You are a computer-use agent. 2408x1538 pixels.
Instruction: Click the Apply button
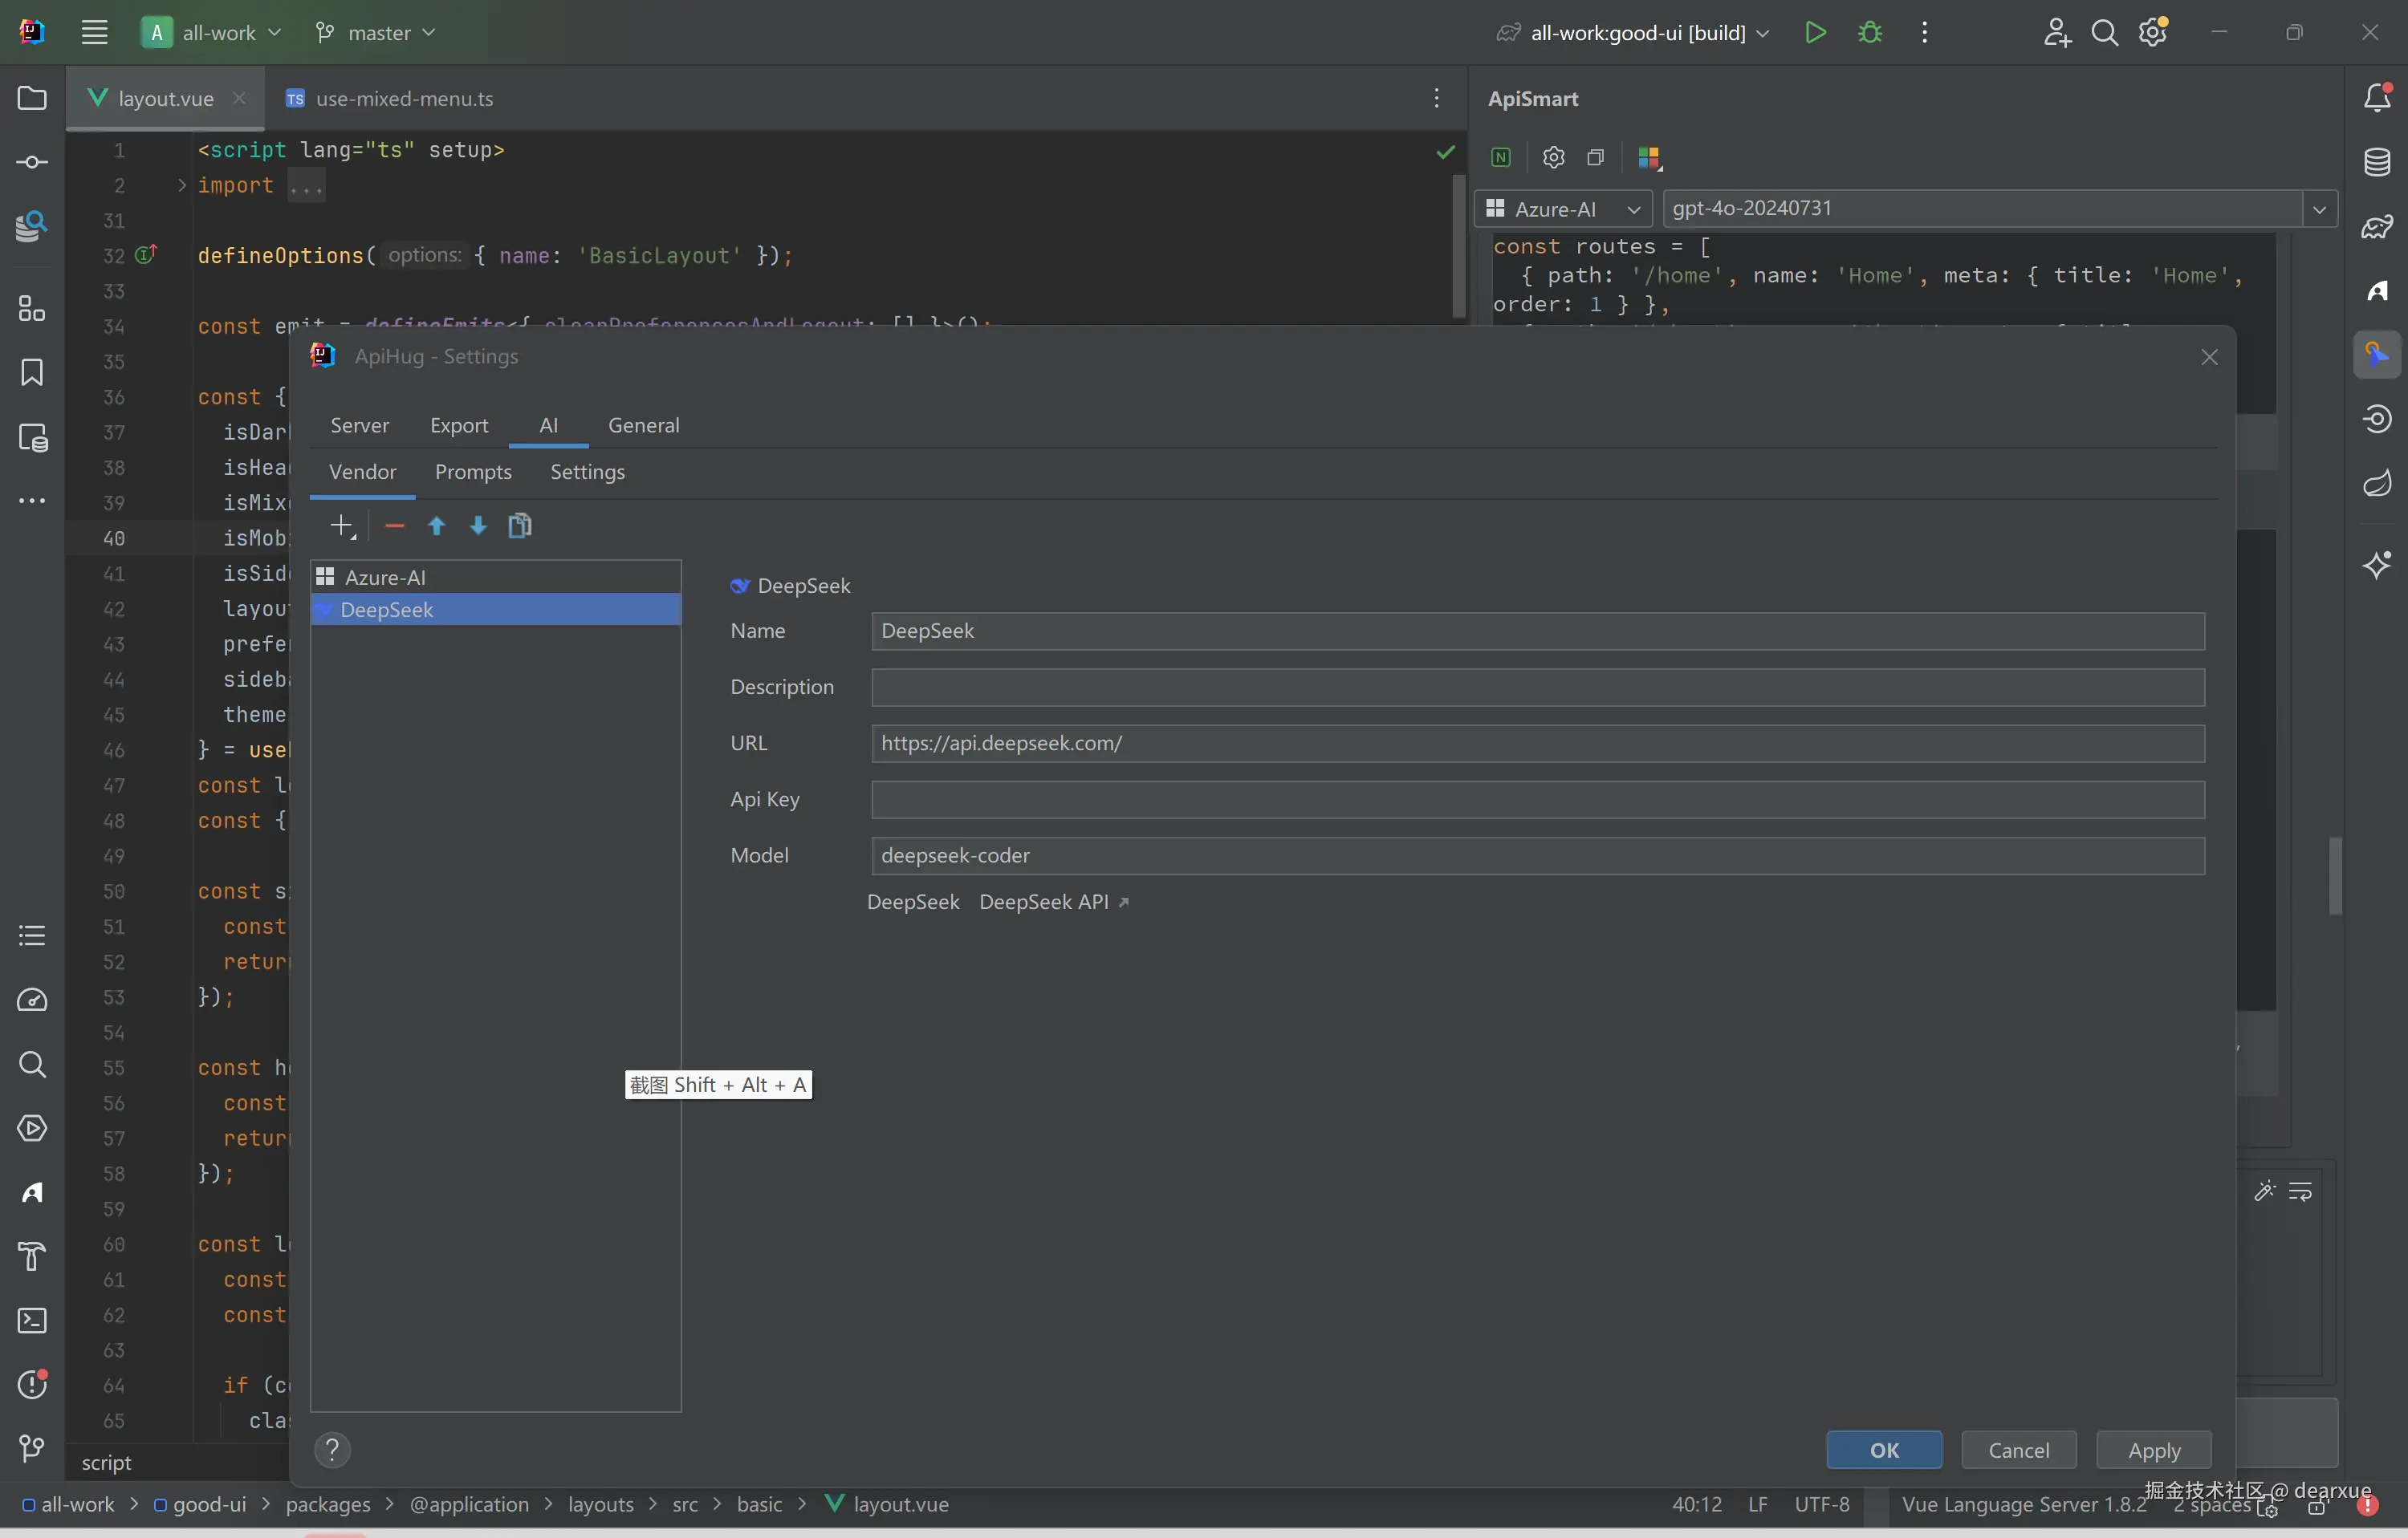coord(2153,1449)
